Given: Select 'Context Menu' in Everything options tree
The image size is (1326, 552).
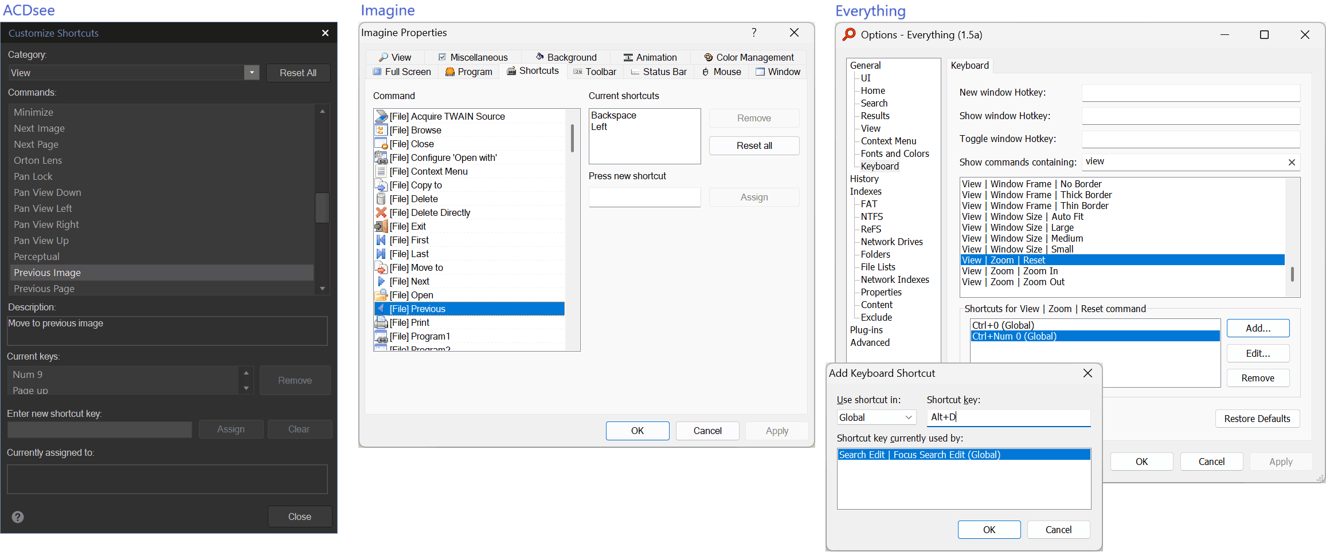Looking at the screenshot, I should tap(889, 141).
